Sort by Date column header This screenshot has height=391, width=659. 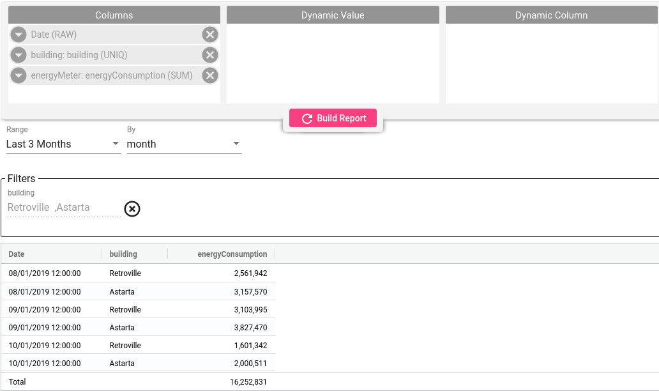point(17,254)
